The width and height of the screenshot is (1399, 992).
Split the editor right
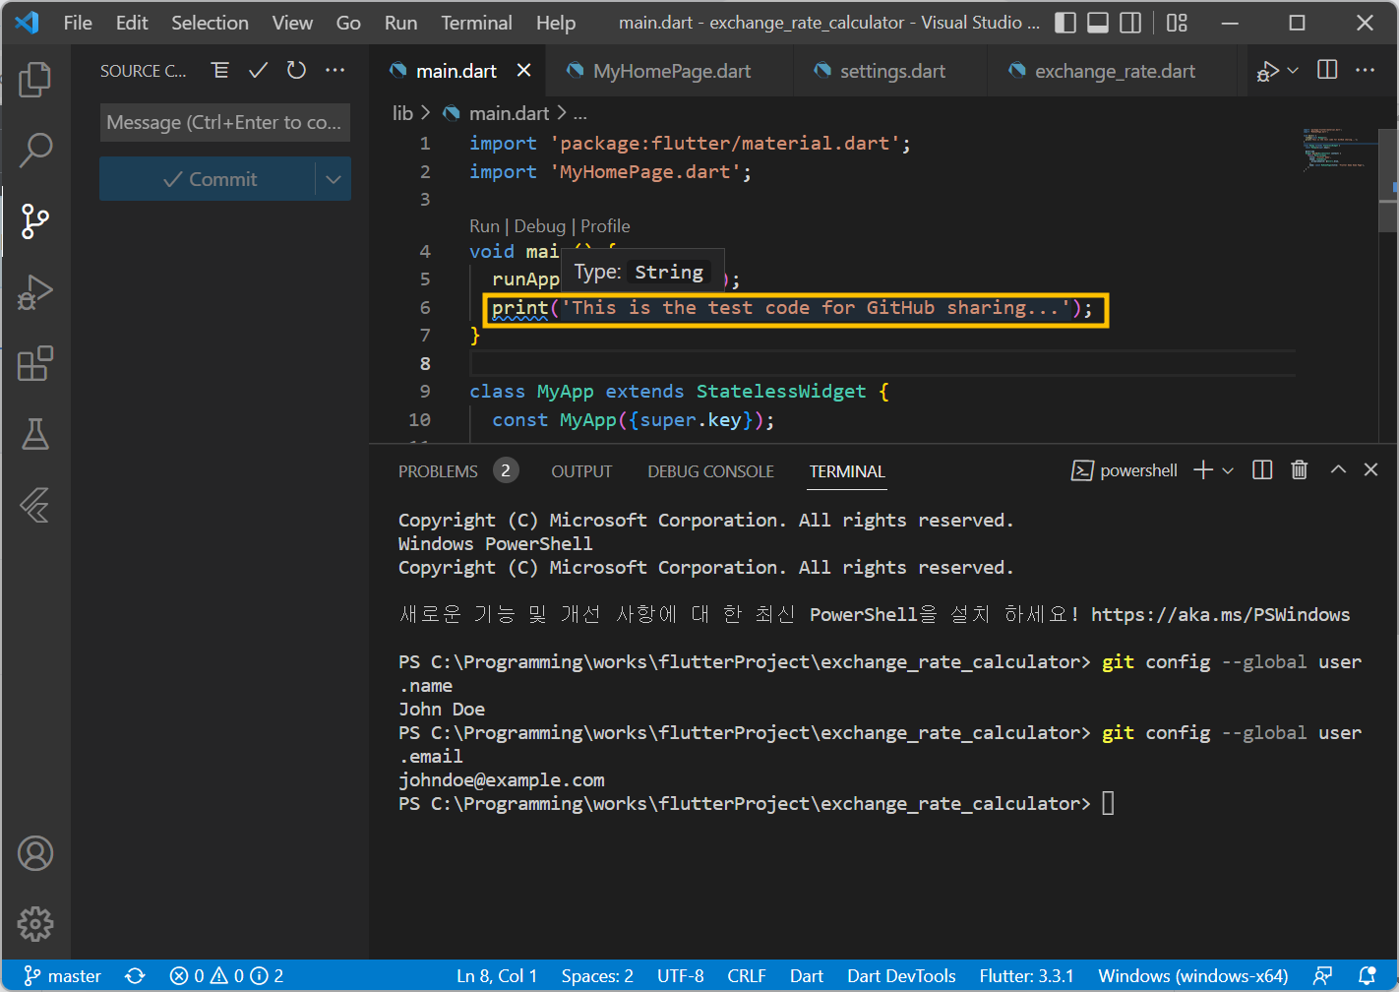click(x=1327, y=70)
